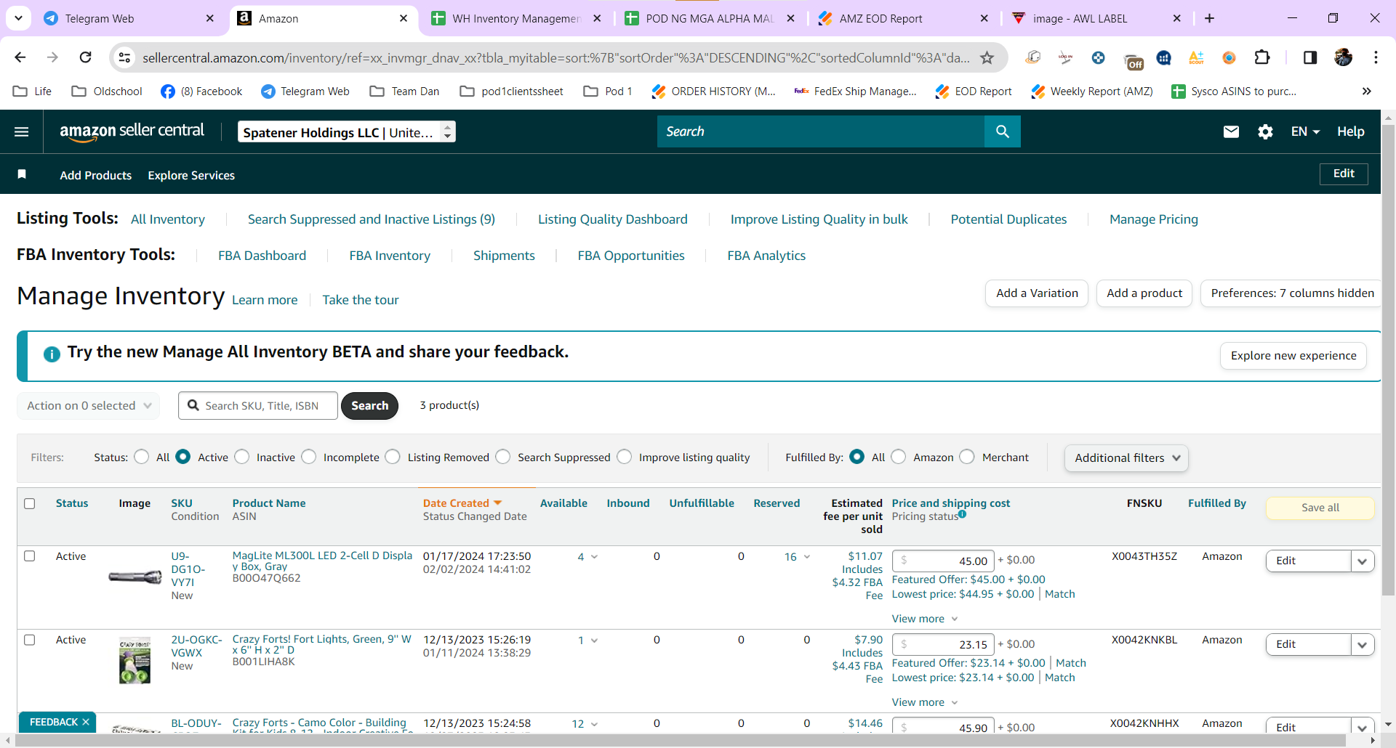
Task: Open the browser extensions puzzle icon
Action: (1262, 57)
